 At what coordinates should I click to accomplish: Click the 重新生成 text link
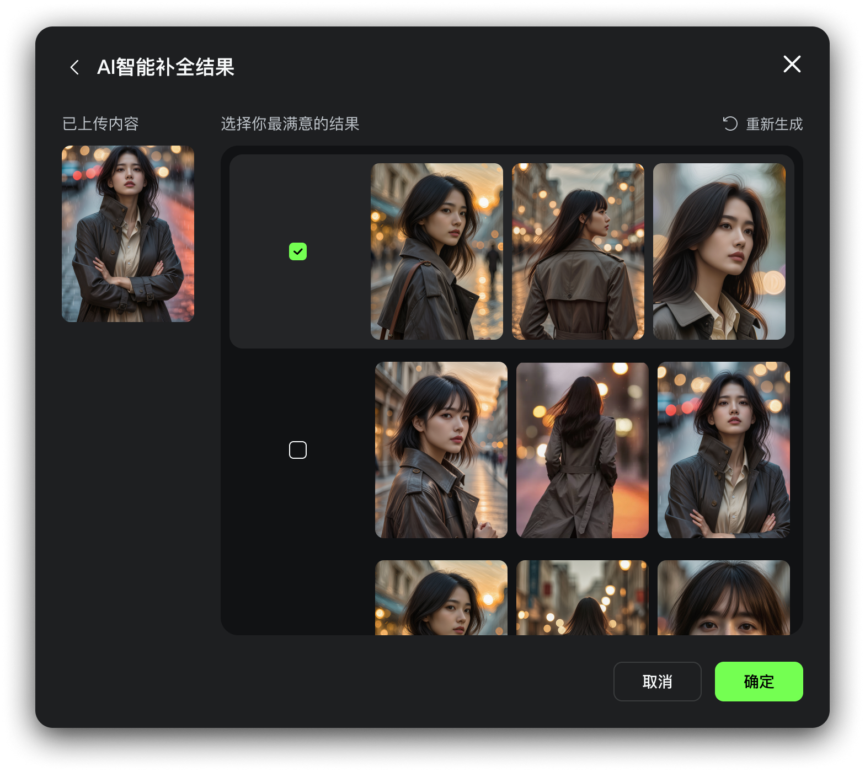click(x=774, y=124)
